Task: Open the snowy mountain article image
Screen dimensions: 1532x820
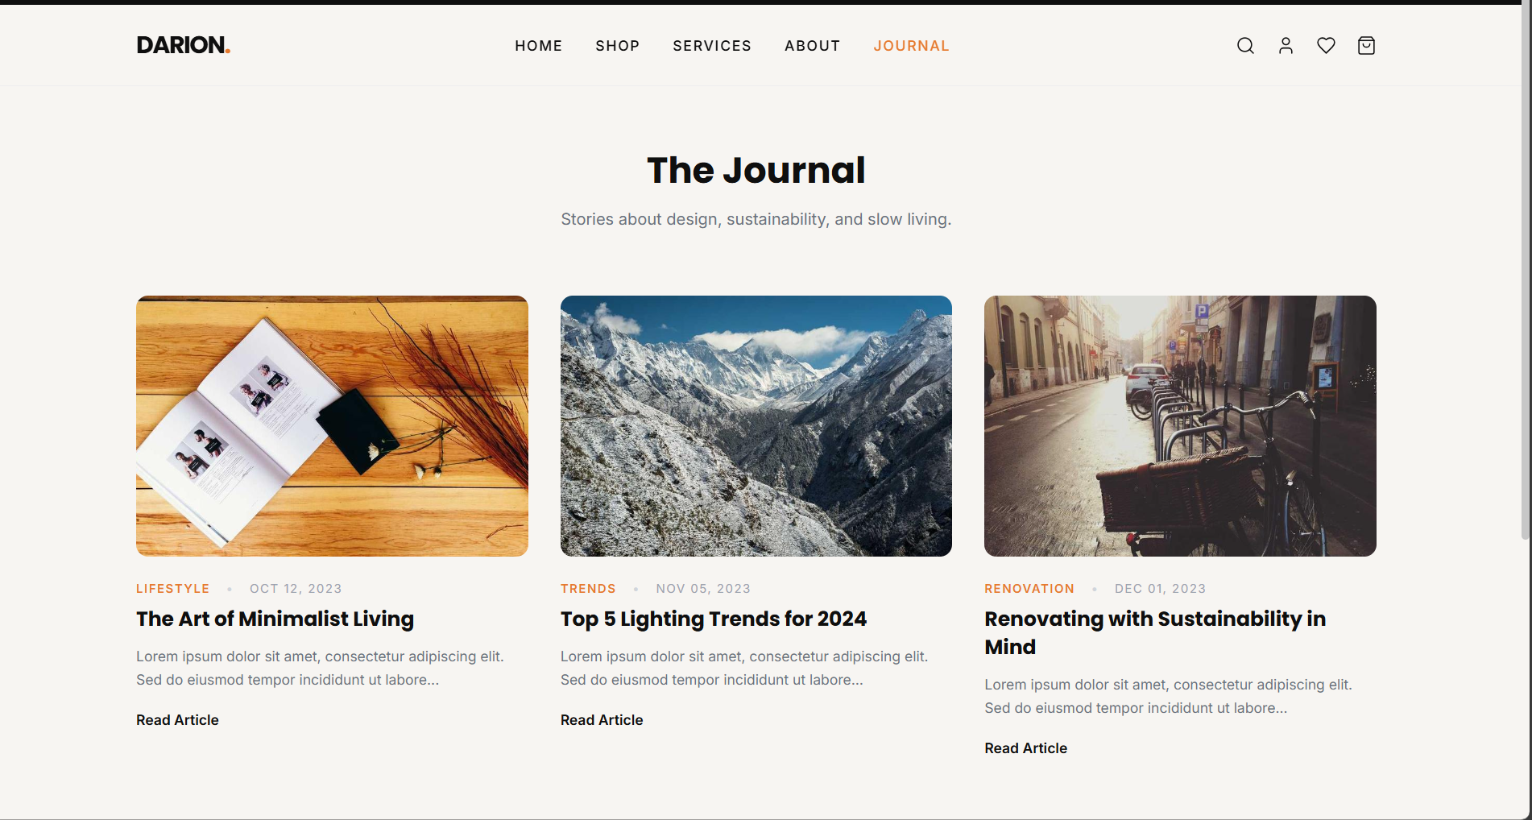Action: (756, 426)
